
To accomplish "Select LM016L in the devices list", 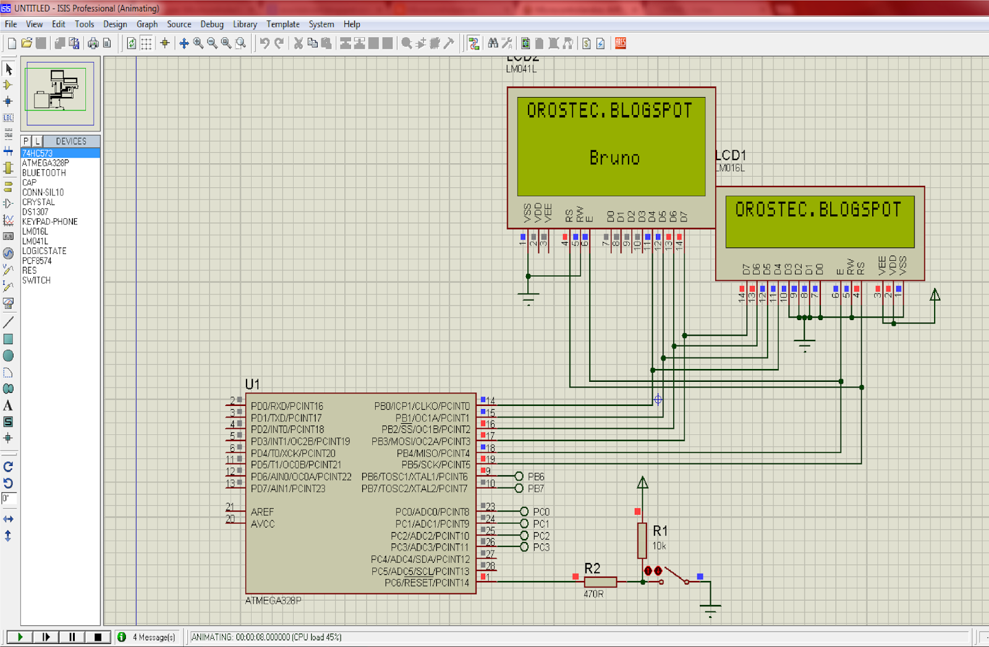I will click(x=35, y=231).
